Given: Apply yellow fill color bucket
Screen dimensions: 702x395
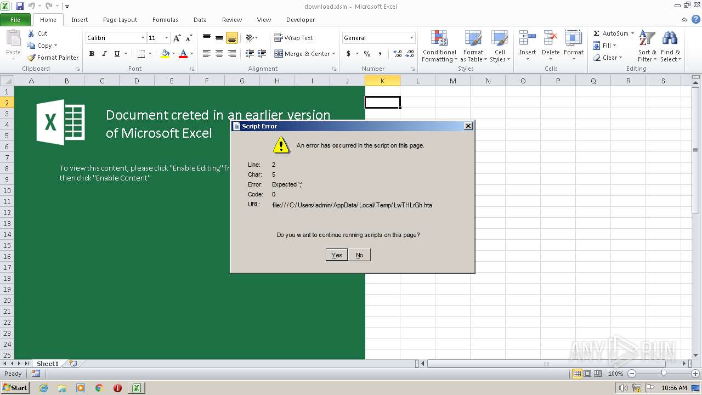Looking at the screenshot, I should [x=165, y=54].
